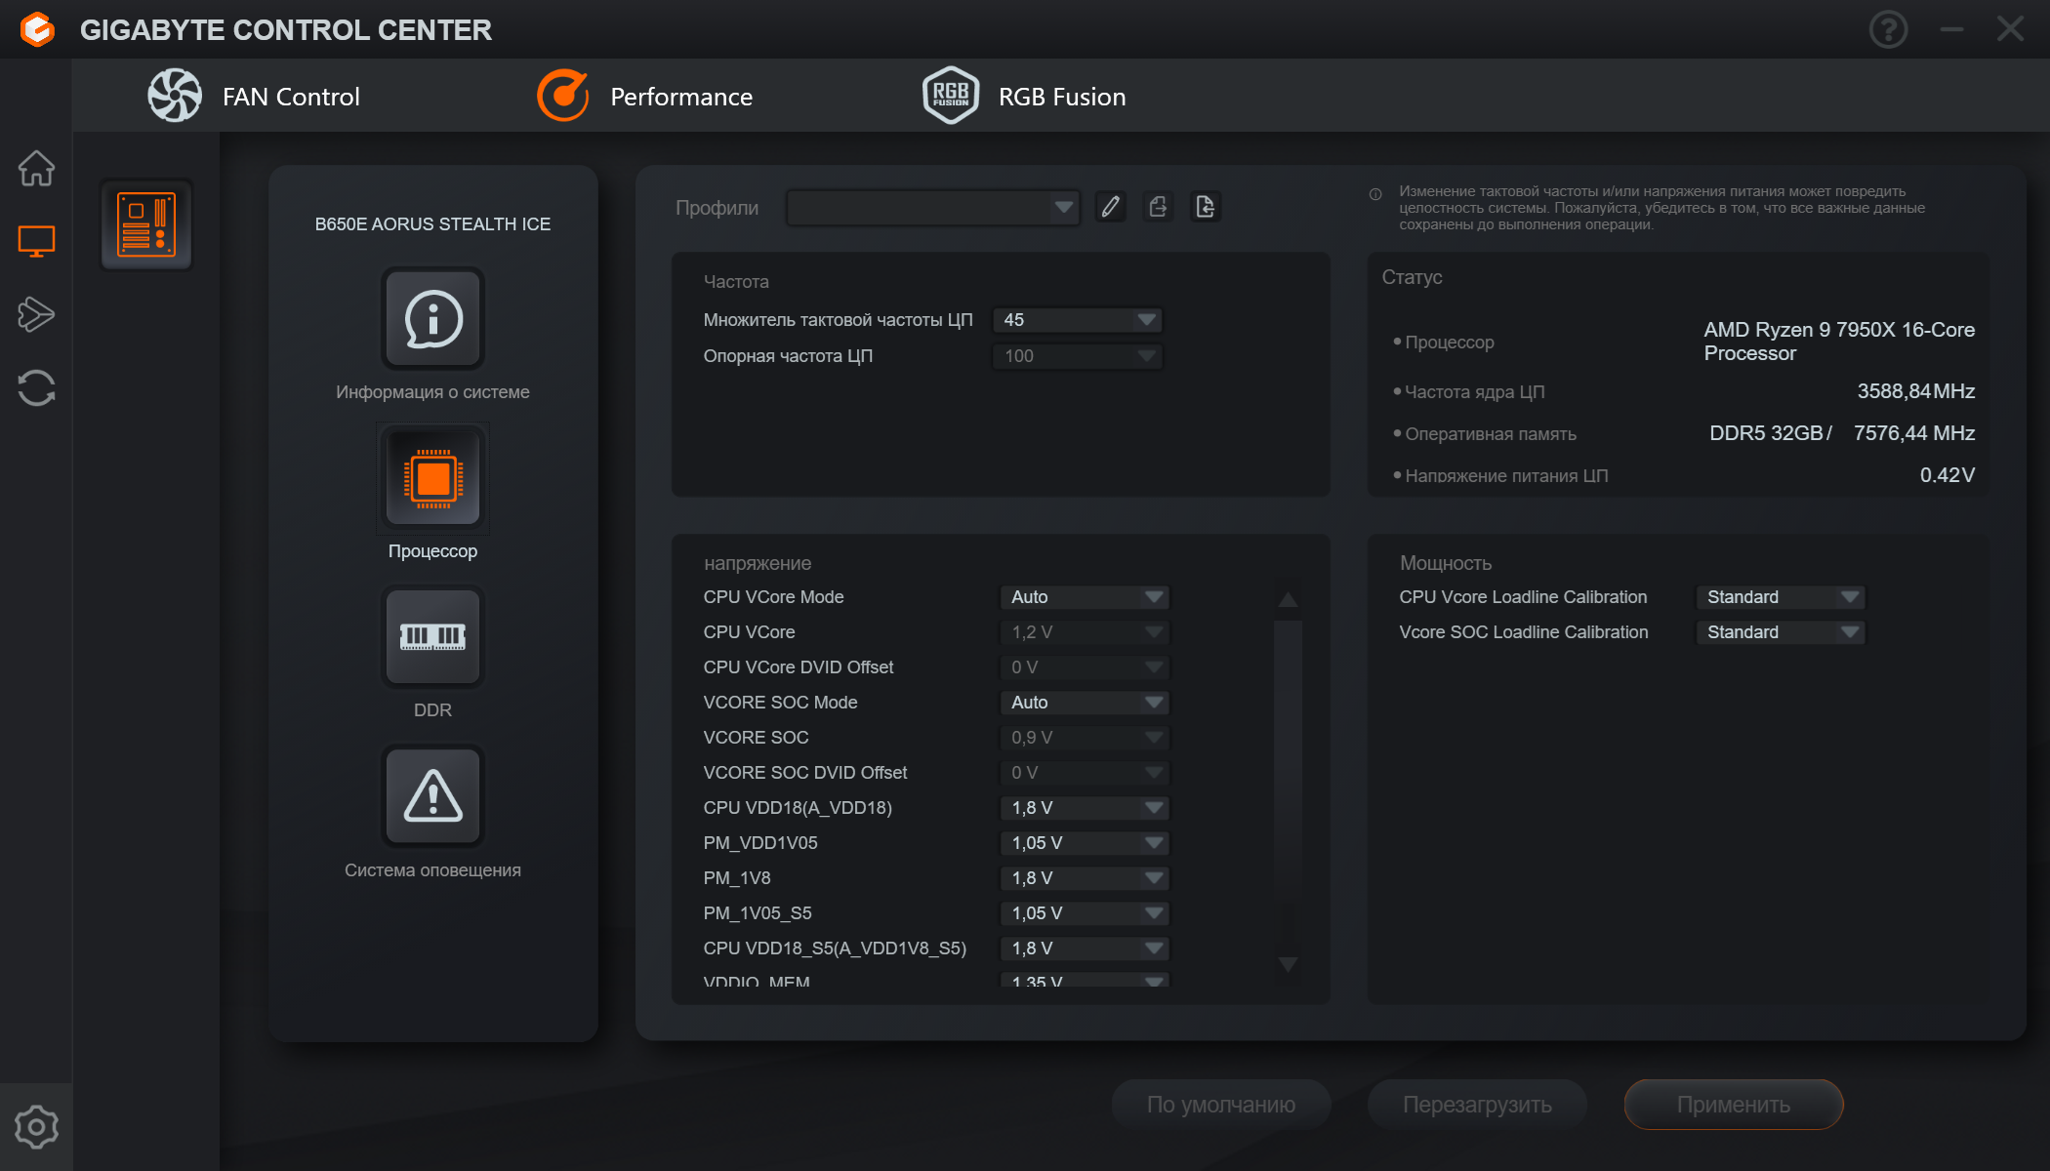Open Информация о системе info icon
This screenshot has width=2050, height=1171.
[x=432, y=319]
